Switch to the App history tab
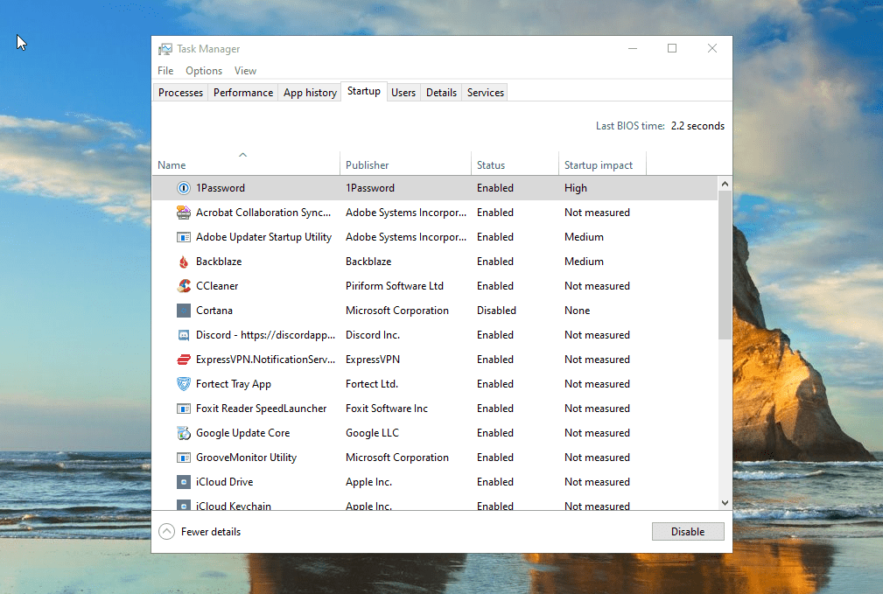The image size is (883, 594). pos(310,93)
